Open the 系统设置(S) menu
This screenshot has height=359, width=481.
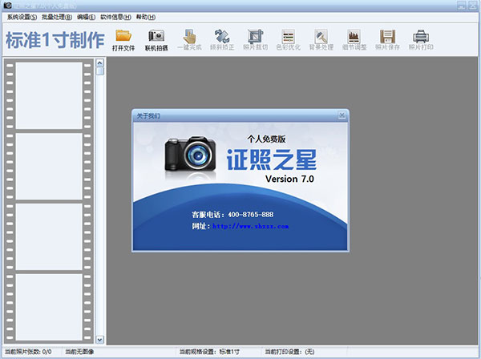click(x=22, y=17)
